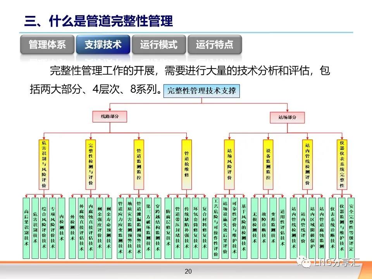Viewport: 372px width, 279px height.
Task: Click yellow box 站内管线检测评价
Action: [307, 164]
